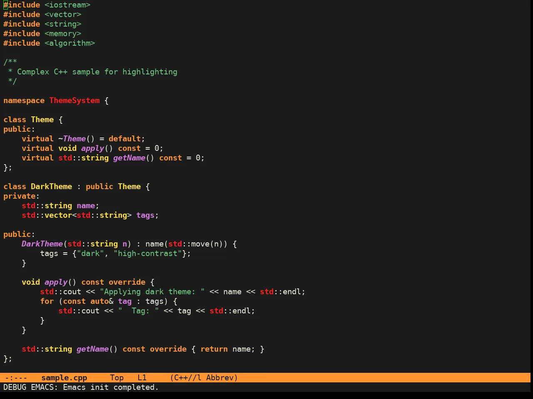Viewport: 533px width, 399px height.
Task: Click the 'private:' access specifier
Action: point(22,196)
